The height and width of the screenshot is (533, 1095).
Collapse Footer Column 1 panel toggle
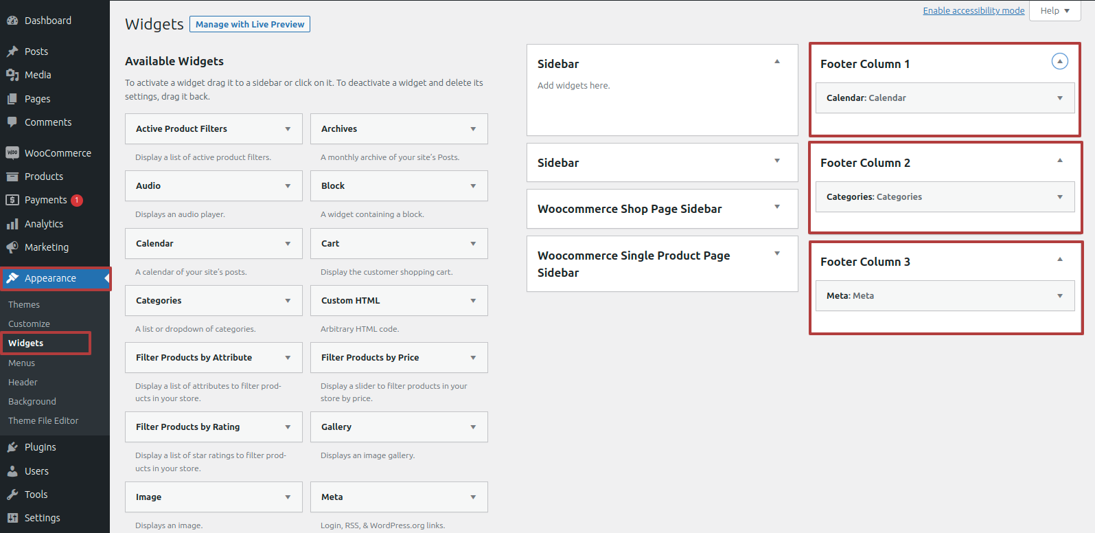coord(1059,62)
